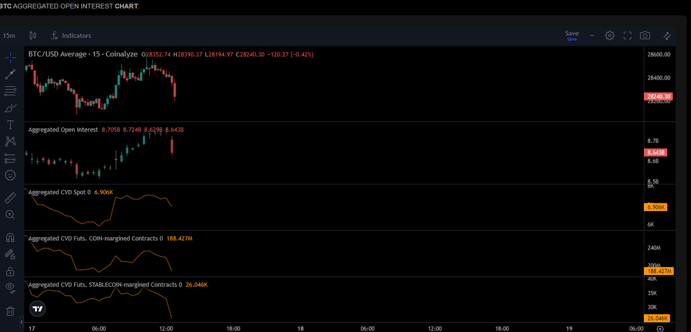Click the 28240.30 current price label

pos(659,96)
